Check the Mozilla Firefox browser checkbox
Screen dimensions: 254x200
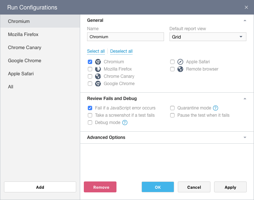click(90, 69)
